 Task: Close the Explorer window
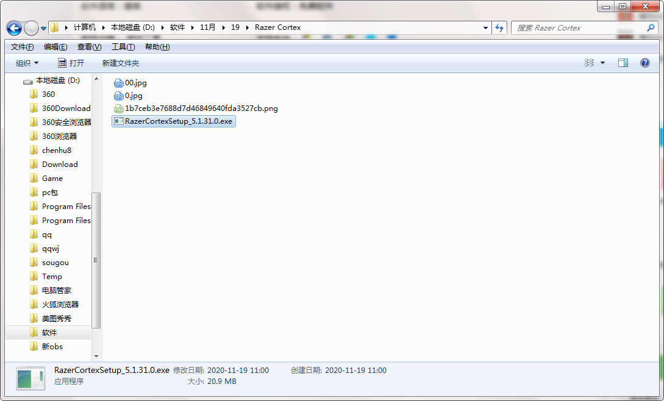coord(645,6)
